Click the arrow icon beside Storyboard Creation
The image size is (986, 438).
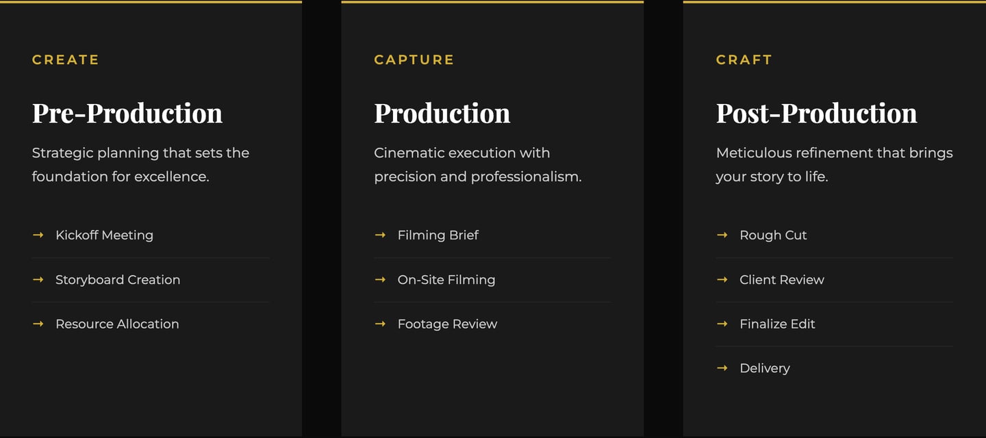[38, 279]
